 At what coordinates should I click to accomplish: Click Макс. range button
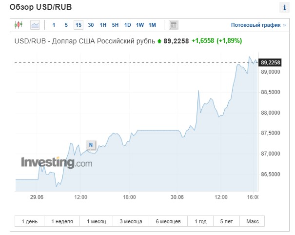coord(253,221)
